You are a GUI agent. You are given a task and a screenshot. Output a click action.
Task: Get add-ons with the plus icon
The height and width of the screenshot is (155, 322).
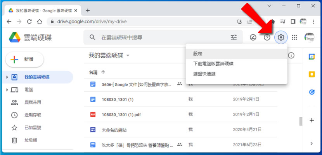pyautogui.click(x=312, y=120)
